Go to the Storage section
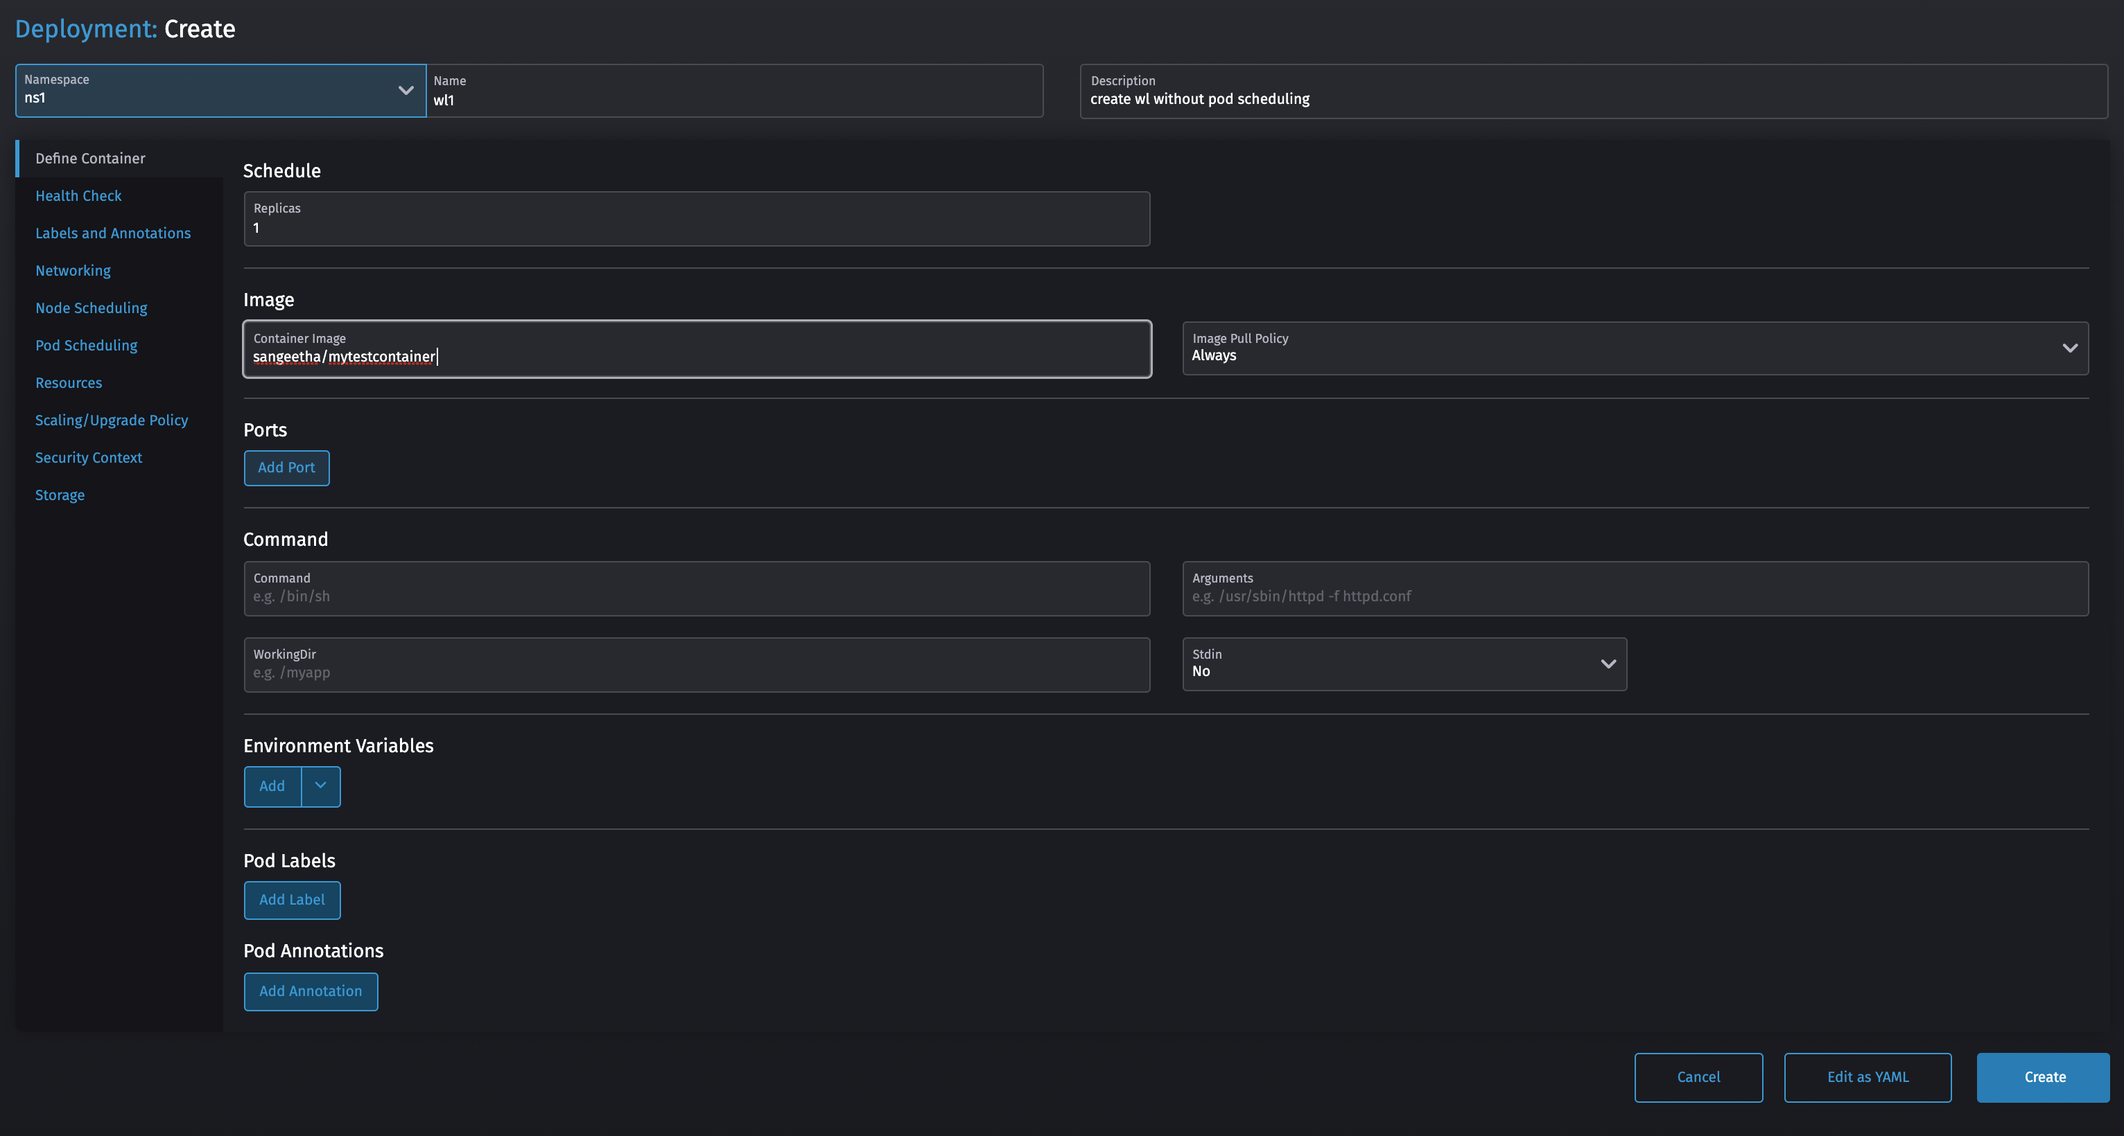2124x1136 pixels. pos(60,495)
